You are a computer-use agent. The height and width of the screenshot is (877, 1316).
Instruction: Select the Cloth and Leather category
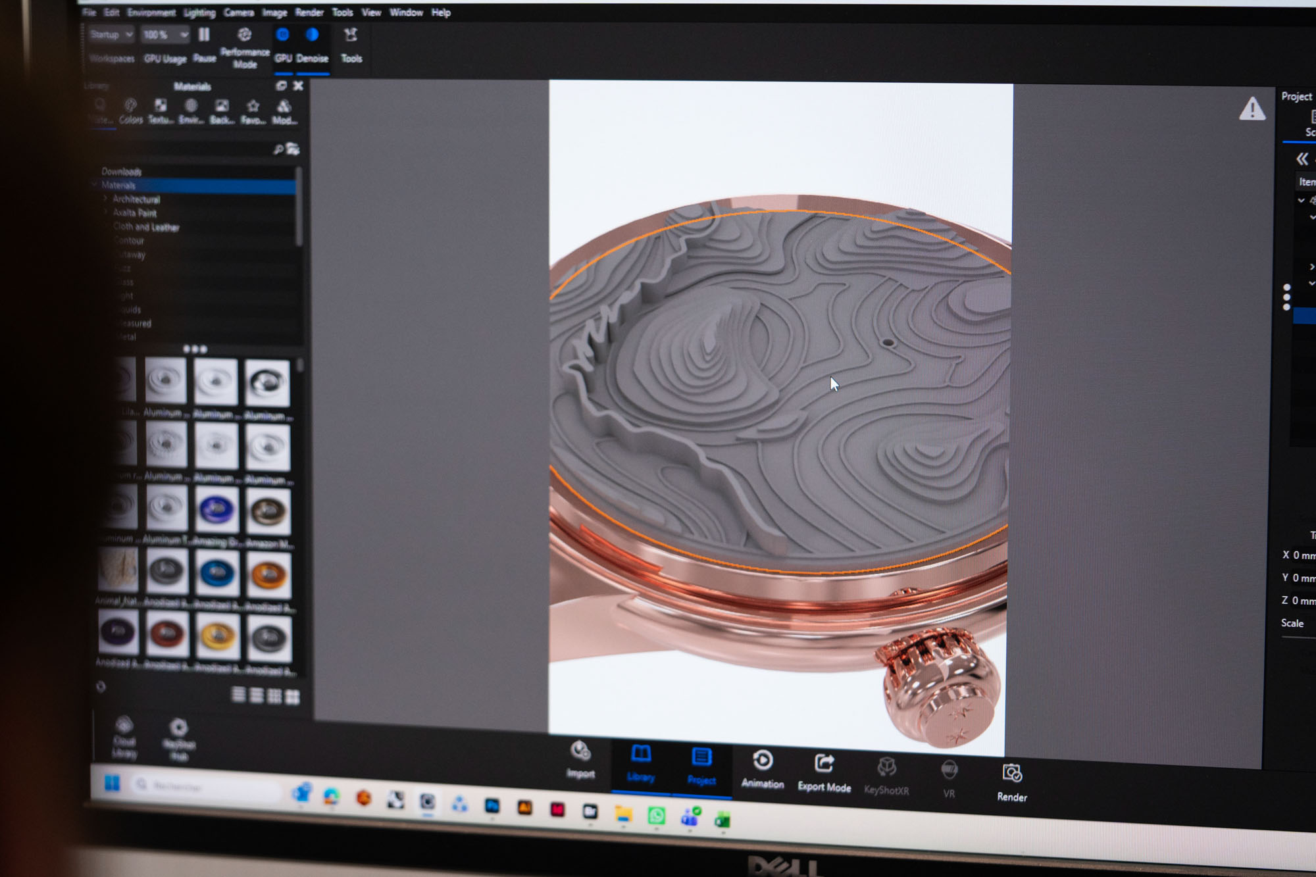pos(145,227)
